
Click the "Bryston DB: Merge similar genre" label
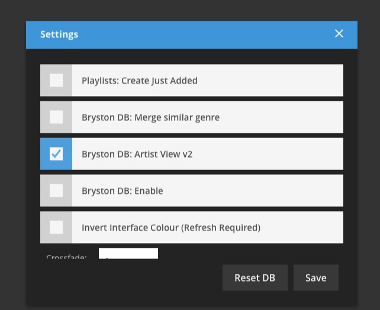(151, 117)
